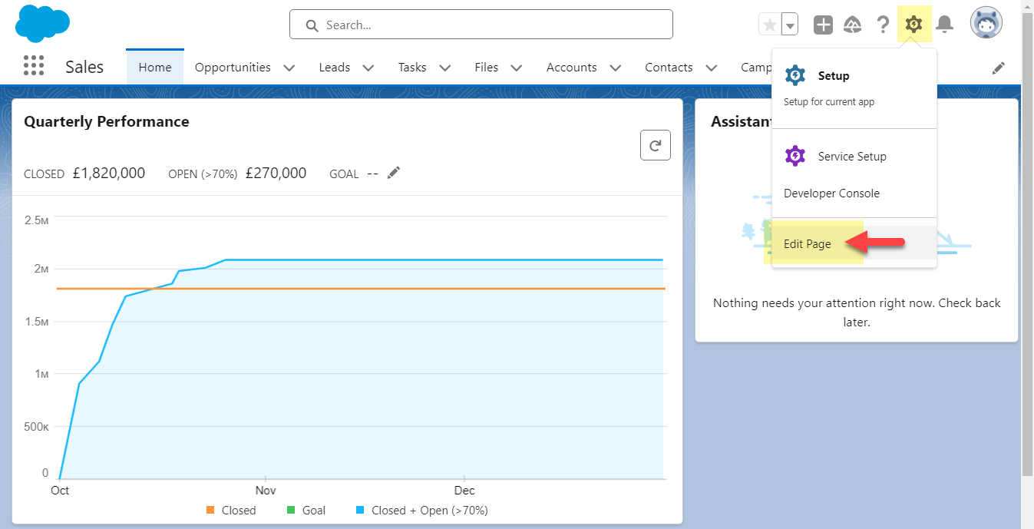Viewport: 1034px width, 529px height.
Task: Click the Help question mark icon
Action: click(x=883, y=25)
